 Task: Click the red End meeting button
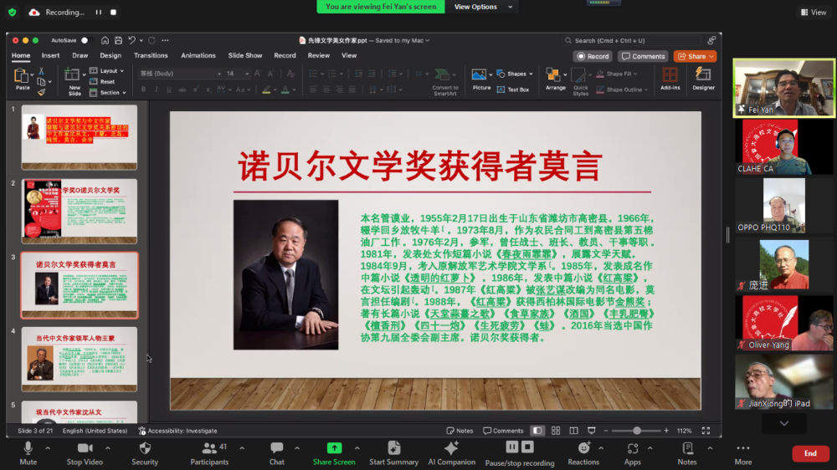click(810, 453)
